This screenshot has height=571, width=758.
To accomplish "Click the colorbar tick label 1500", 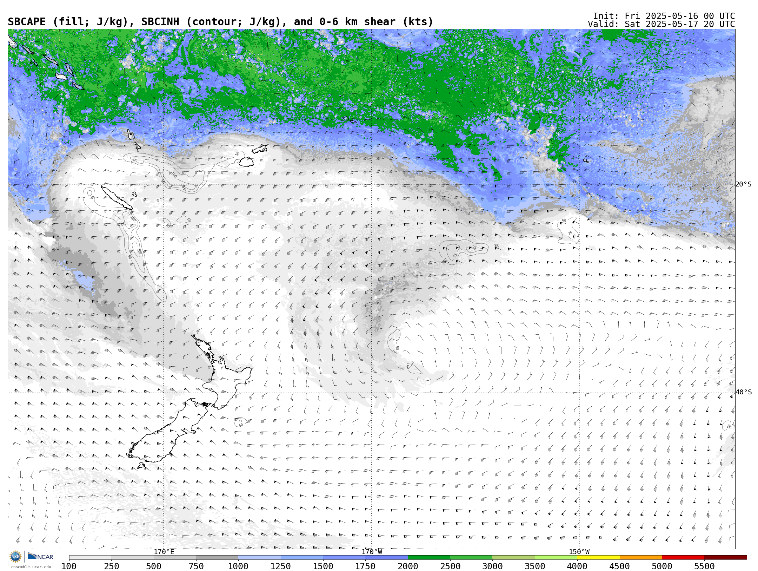I will 323,566.
